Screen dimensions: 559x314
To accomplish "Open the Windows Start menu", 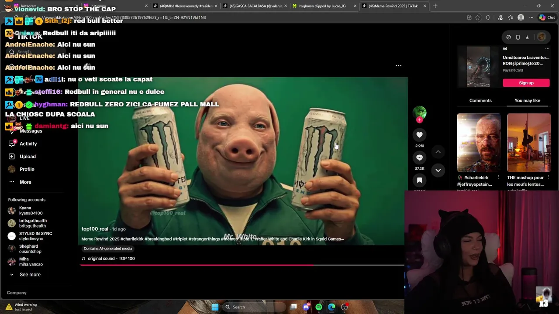I will coord(215,307).
